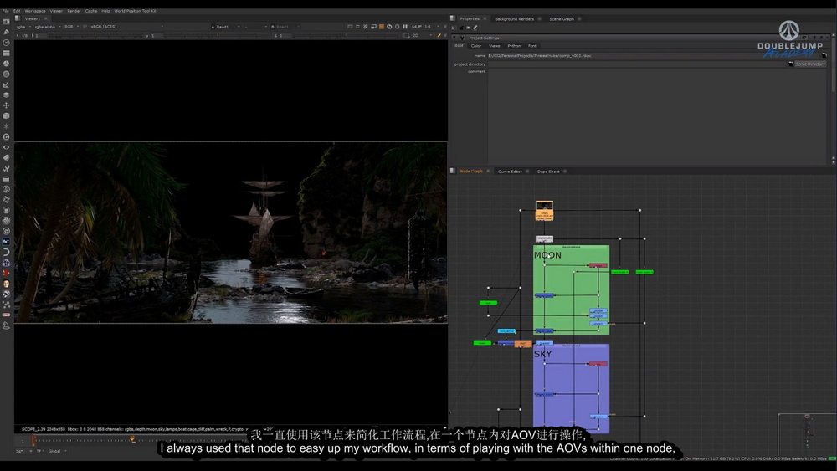This screenshot has width=837, height=471.
Task: Open the Transform nodes toolbar menu
Action: pos(7,105)
